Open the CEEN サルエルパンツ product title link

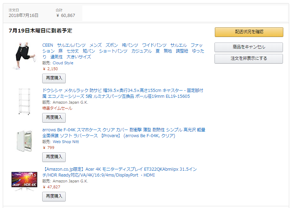123,51
